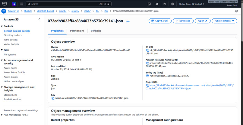
Task: Open Access Points in sidebar
Action: (11, 68)
